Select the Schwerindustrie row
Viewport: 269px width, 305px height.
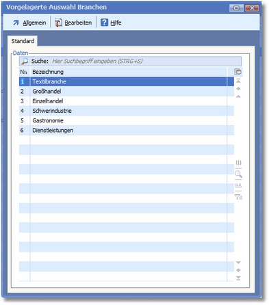[127, 111]
